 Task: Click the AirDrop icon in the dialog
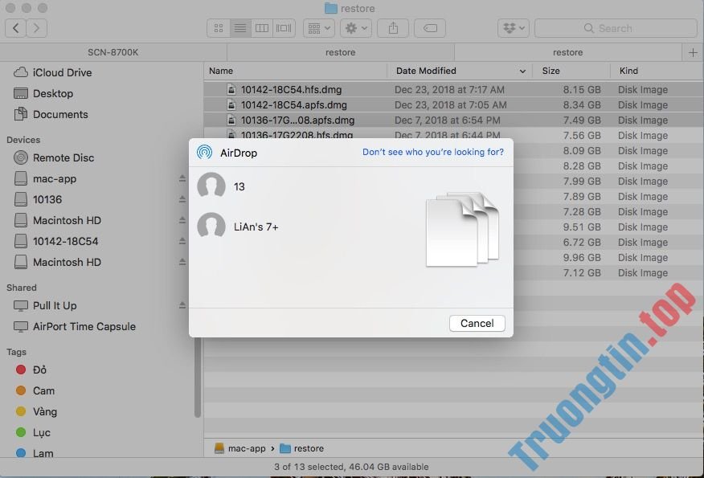point(205,153)
